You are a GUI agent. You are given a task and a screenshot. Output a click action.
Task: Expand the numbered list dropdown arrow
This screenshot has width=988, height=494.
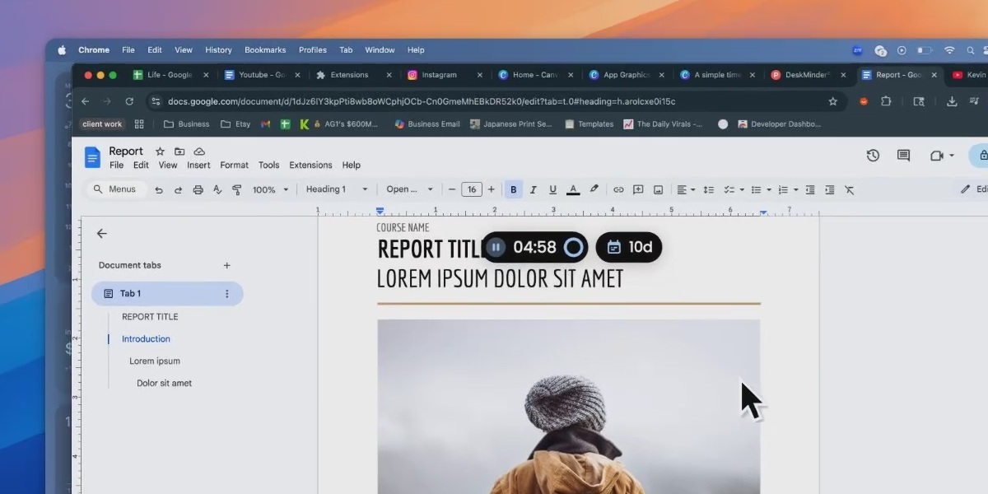click(x=796, y=189)
